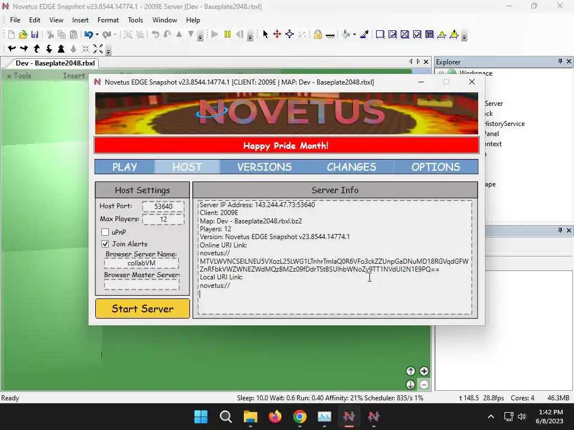Click the camera pan left arrow icon
This screenshot has height=430, width=574.
point(12,48)
